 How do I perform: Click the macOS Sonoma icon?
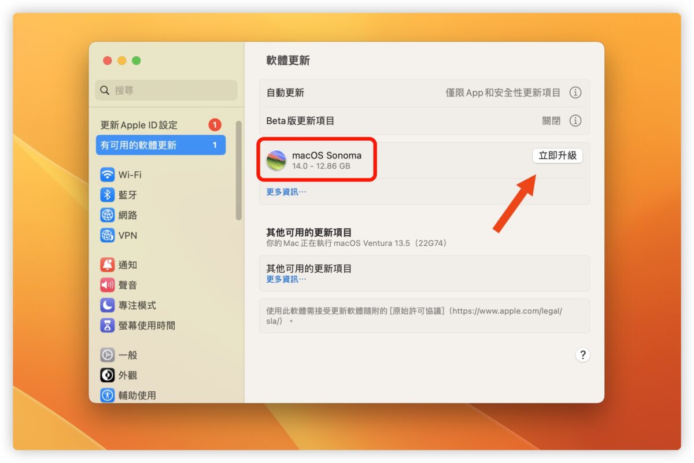pyautogui.click(x=276, y=160)
